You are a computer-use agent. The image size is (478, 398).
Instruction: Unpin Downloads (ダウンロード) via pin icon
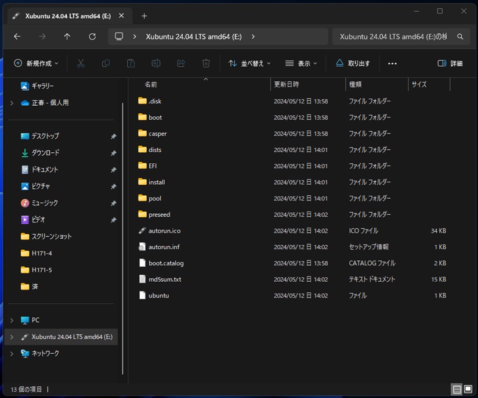click(x=113, y=153)
